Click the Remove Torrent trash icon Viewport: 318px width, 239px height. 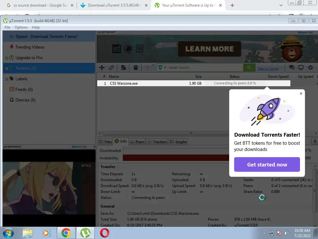[x=136, y=68]
